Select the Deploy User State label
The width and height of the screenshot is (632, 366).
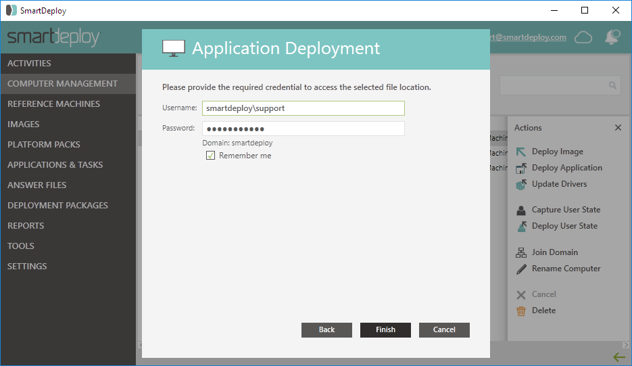[x=564, y=226]
